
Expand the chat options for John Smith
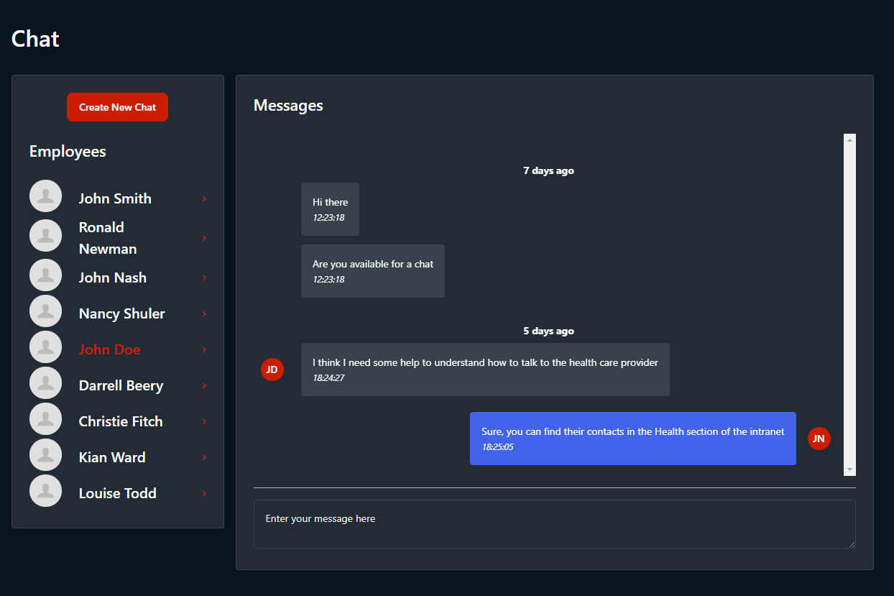[x=203, y=198]
